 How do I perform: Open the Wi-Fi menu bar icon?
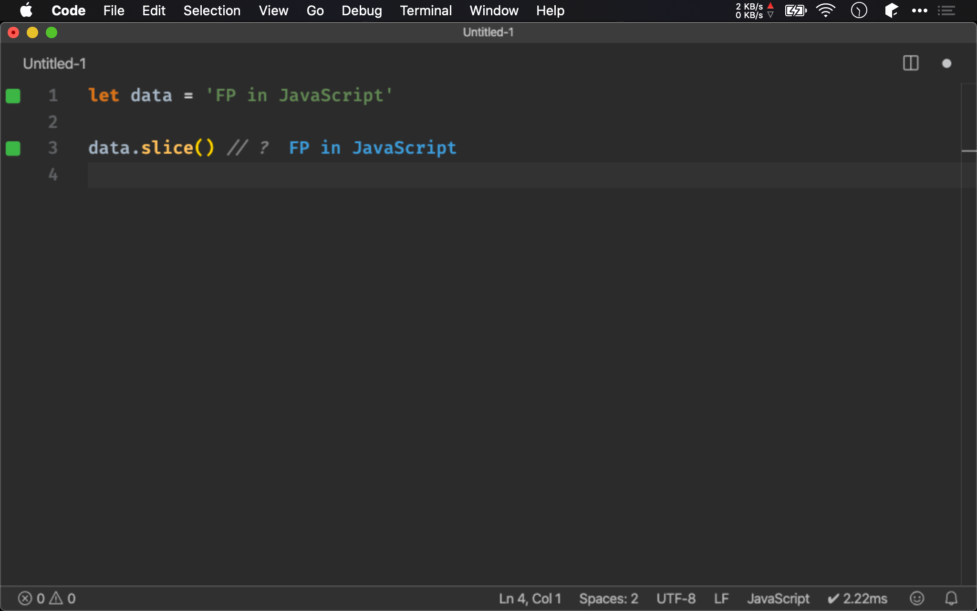(x=825, y=11)
